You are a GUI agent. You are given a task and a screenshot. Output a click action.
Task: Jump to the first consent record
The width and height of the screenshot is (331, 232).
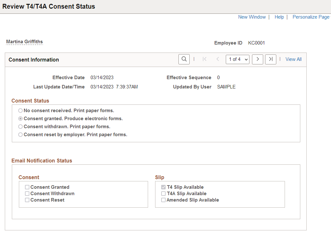(204, 59)
